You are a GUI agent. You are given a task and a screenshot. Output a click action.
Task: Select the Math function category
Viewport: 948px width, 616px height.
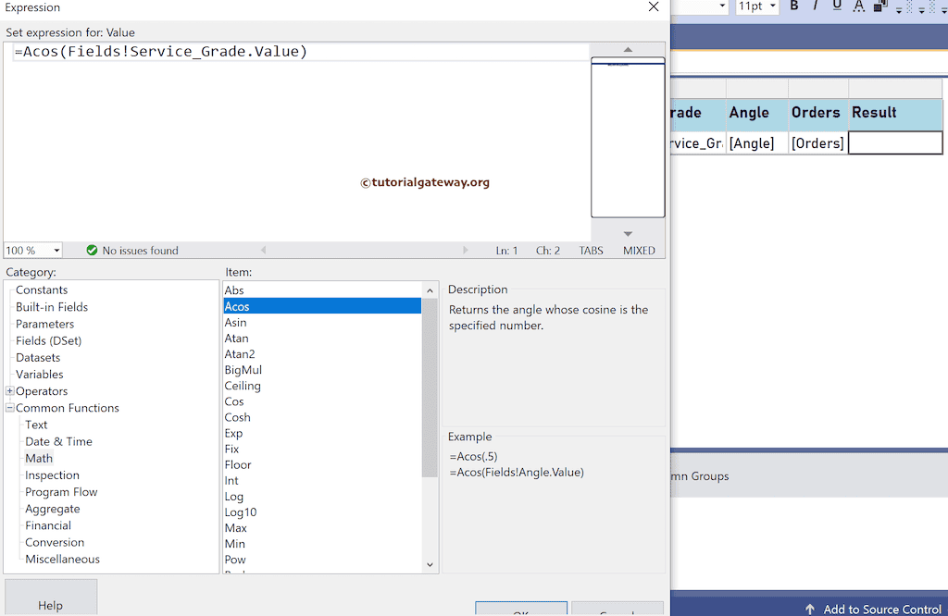[x=39, y=459]
